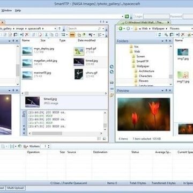
Task: Close the local Preview panel
Action: [x=170, y=91]
